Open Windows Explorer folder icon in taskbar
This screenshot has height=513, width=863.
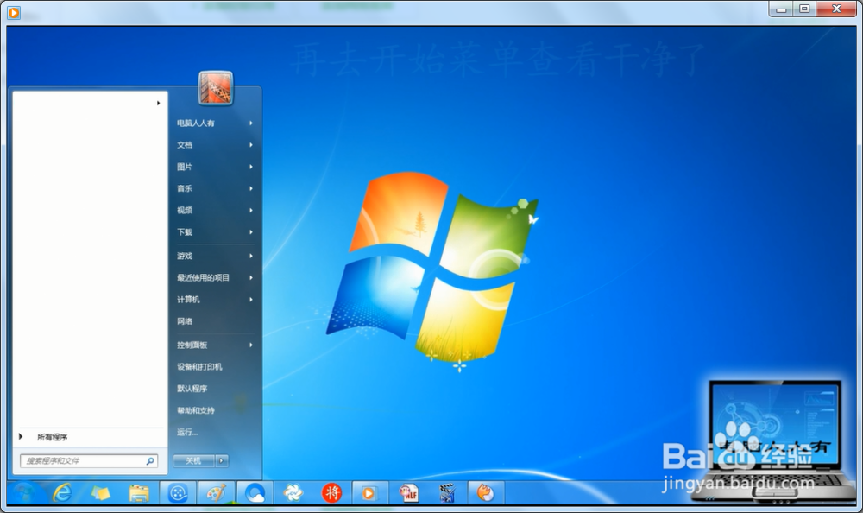click(x=139, y=492)
